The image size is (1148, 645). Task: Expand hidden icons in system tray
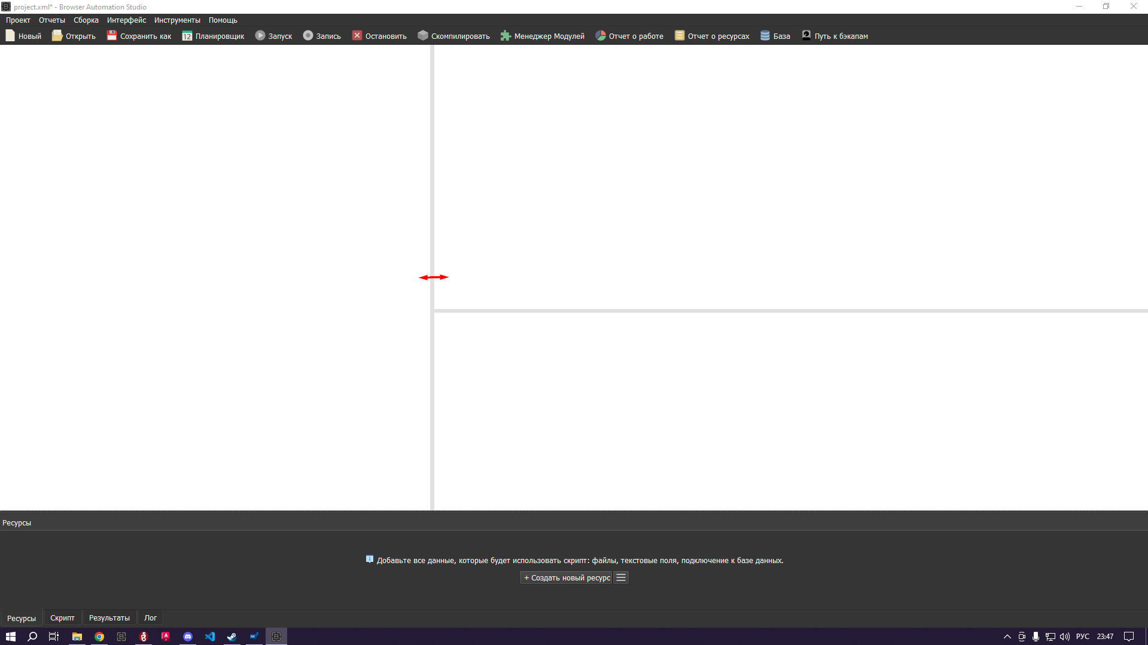click(1006, 636)
